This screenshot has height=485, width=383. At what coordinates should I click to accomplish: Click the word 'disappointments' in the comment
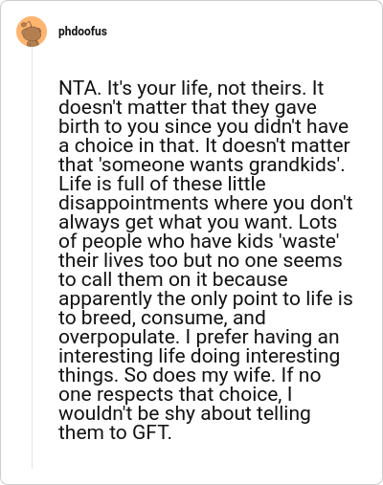tap(133, 203)
